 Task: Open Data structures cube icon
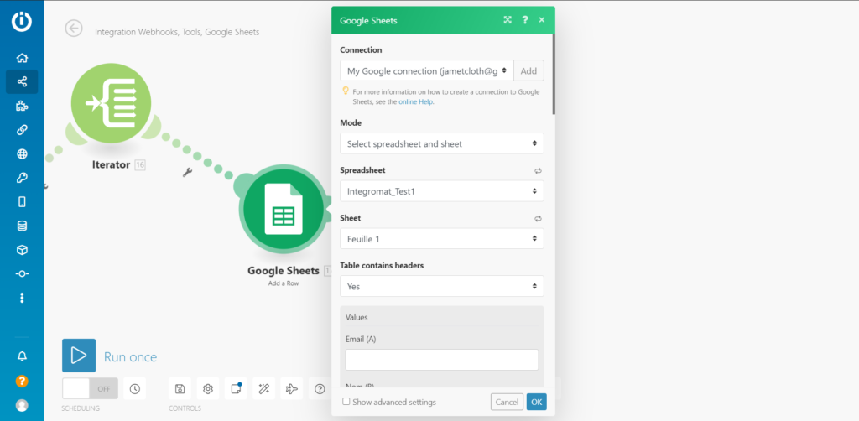tap(22, 250)
